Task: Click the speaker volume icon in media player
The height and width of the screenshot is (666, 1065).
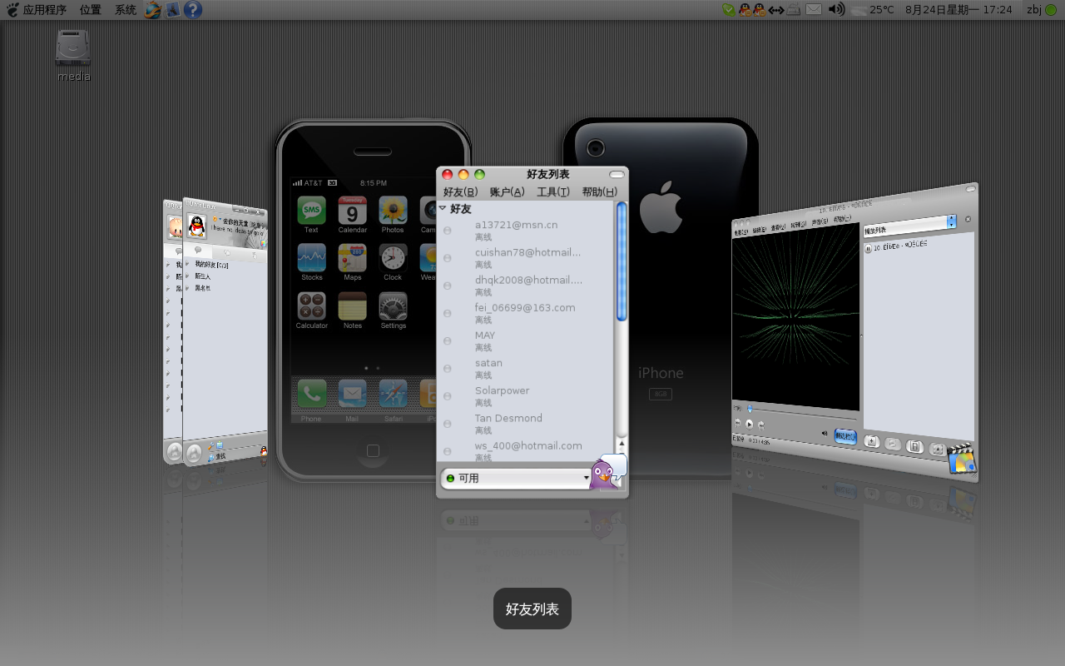Action: [825, 433]
